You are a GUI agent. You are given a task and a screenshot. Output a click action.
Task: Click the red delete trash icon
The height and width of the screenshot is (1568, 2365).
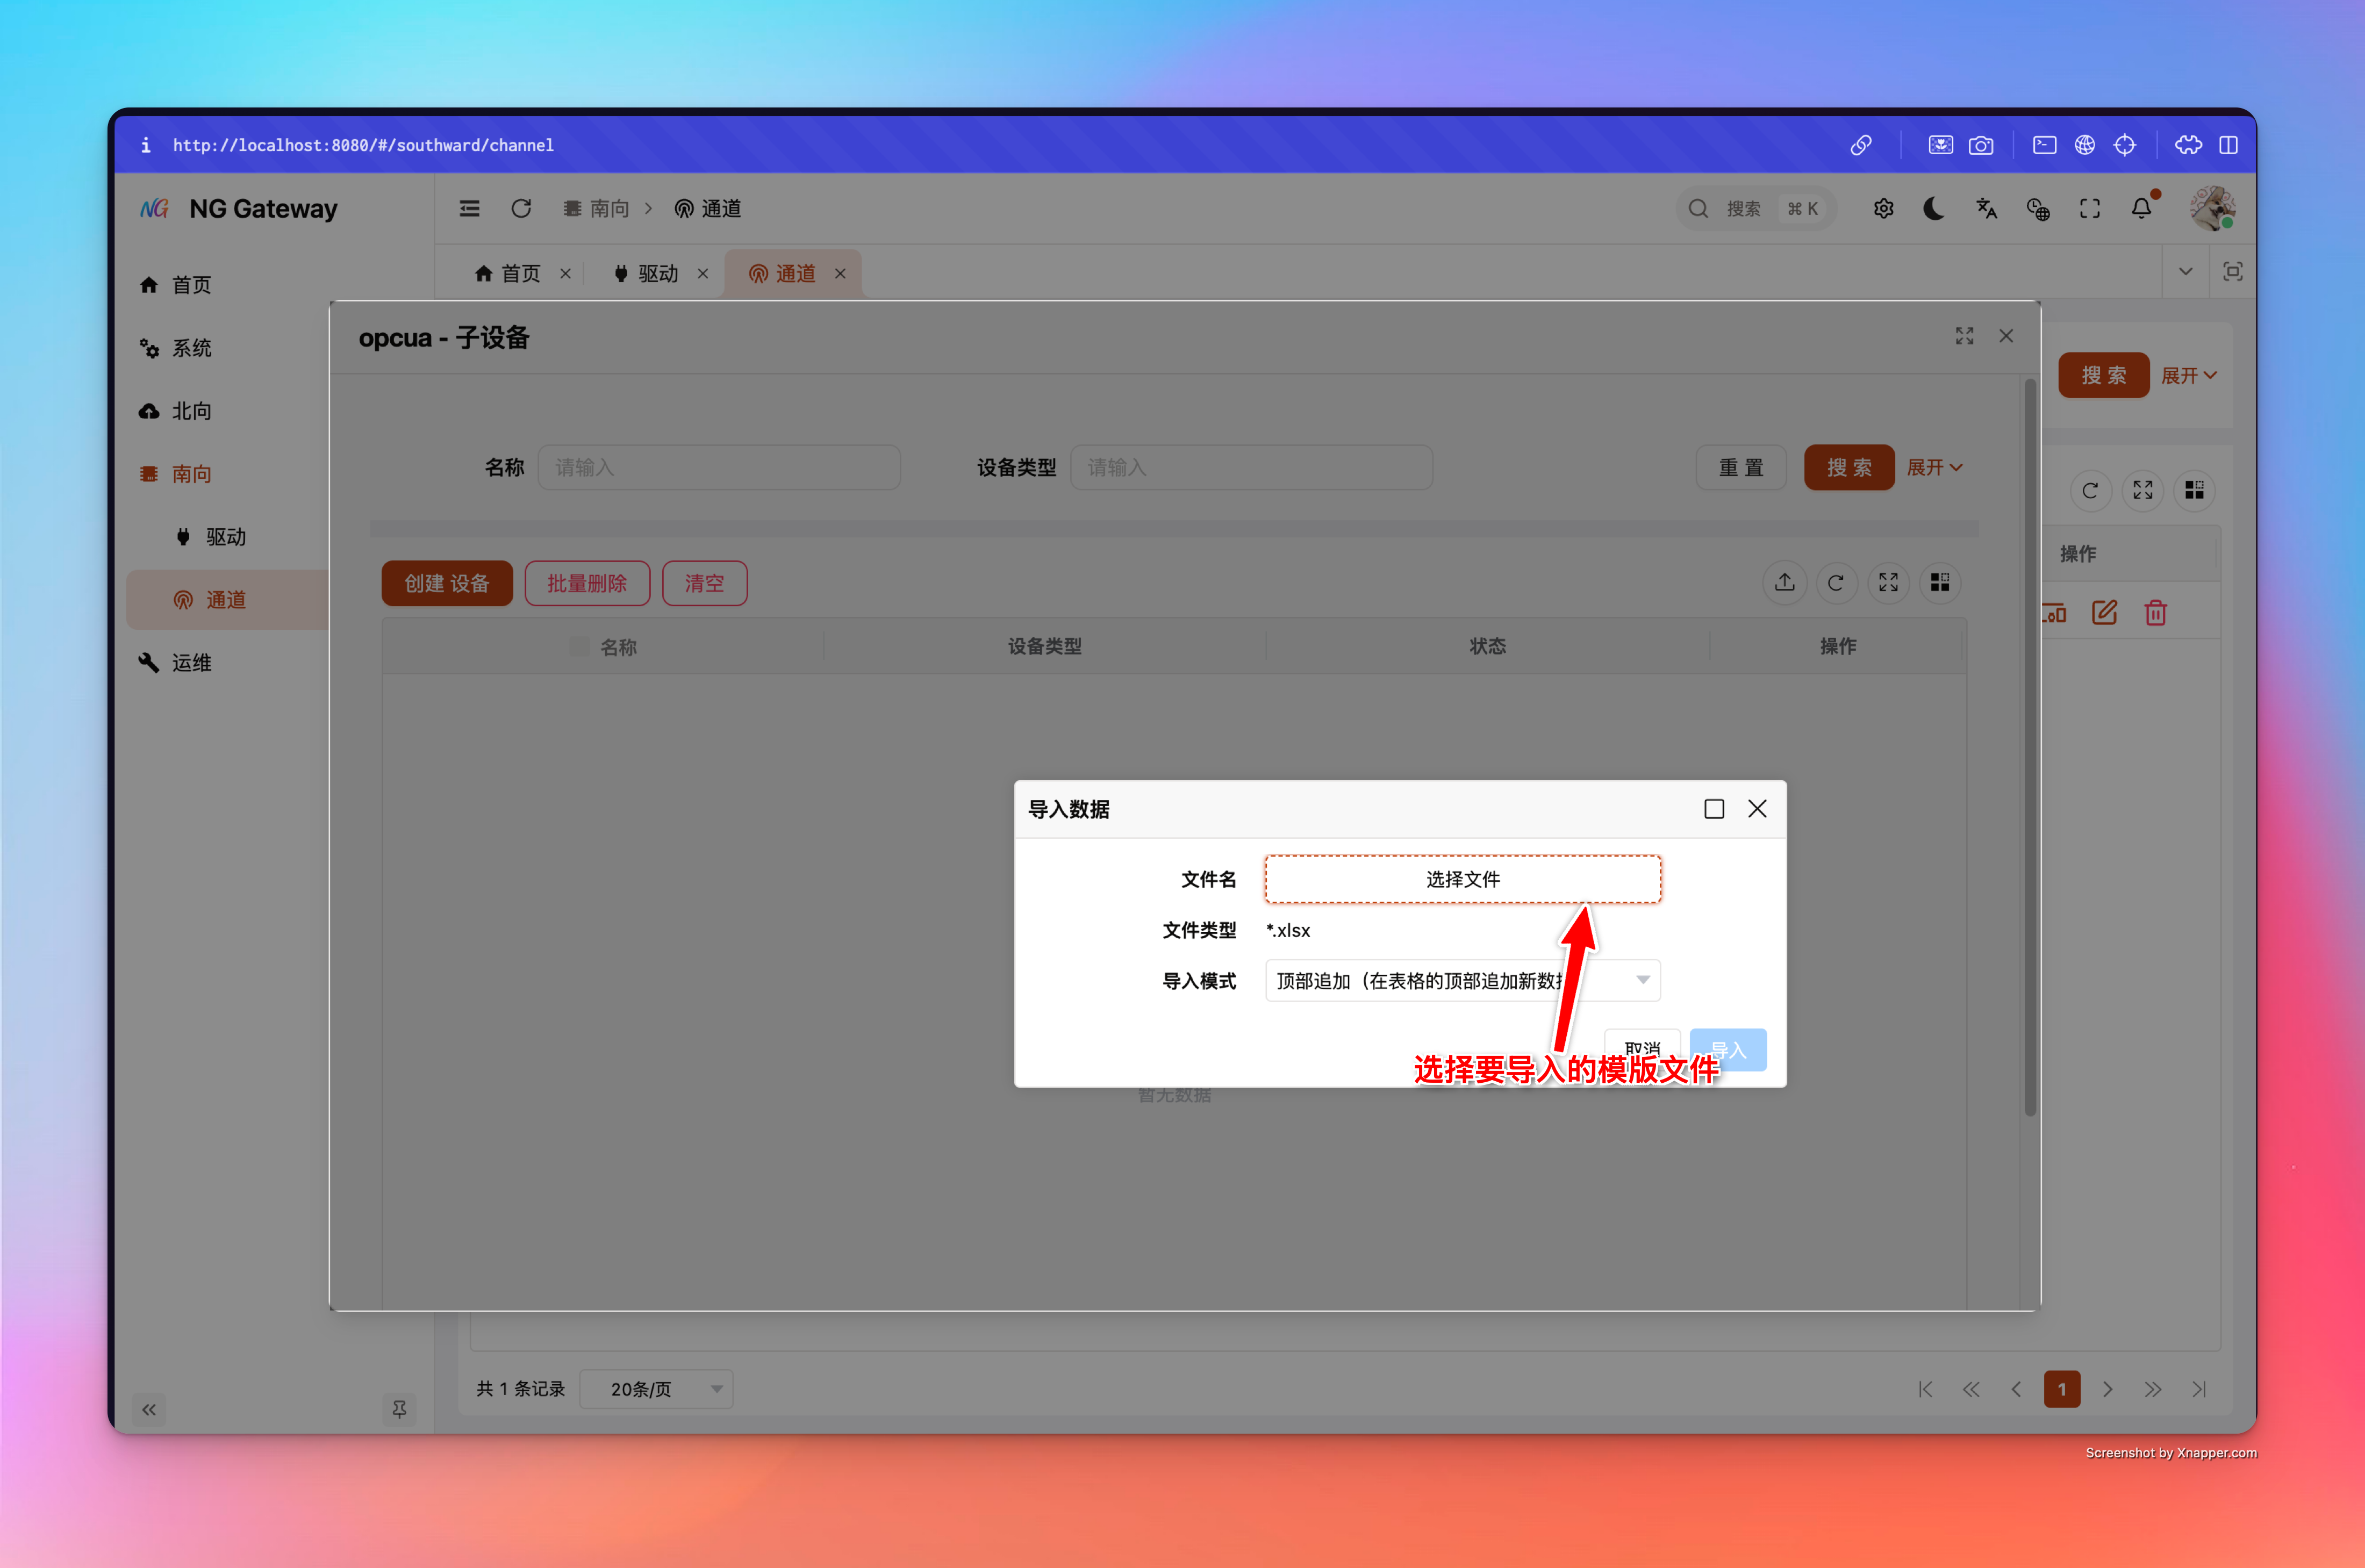(2155, 613)
